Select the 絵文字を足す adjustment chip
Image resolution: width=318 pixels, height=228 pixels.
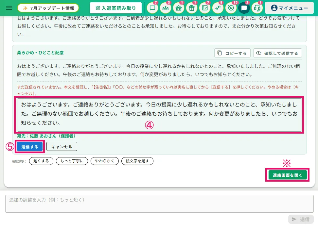point(137,161)
